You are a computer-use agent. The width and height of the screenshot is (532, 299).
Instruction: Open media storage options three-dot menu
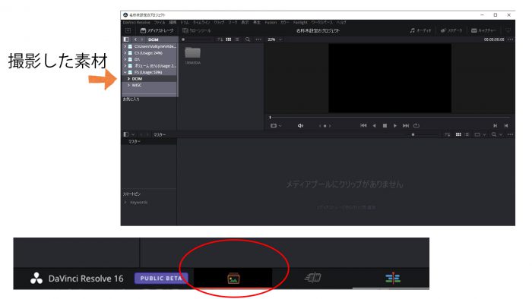tap(258, 39)
